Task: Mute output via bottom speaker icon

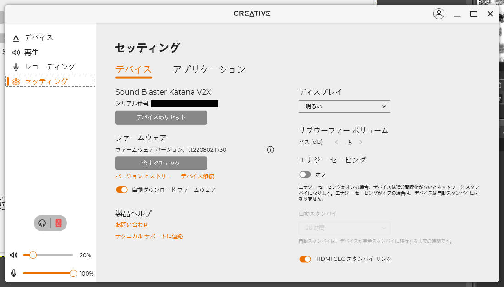Action: [14, 255]
